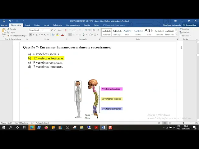The height and width of the screenshot is (149, 199).
Task: Click the vertical scrollbar thumb
Action: coord(198,55)
